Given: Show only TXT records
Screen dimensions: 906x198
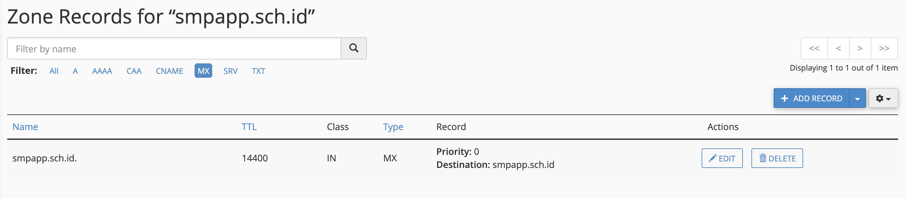Looking at the screenshot, I should (x=258, y=71).
